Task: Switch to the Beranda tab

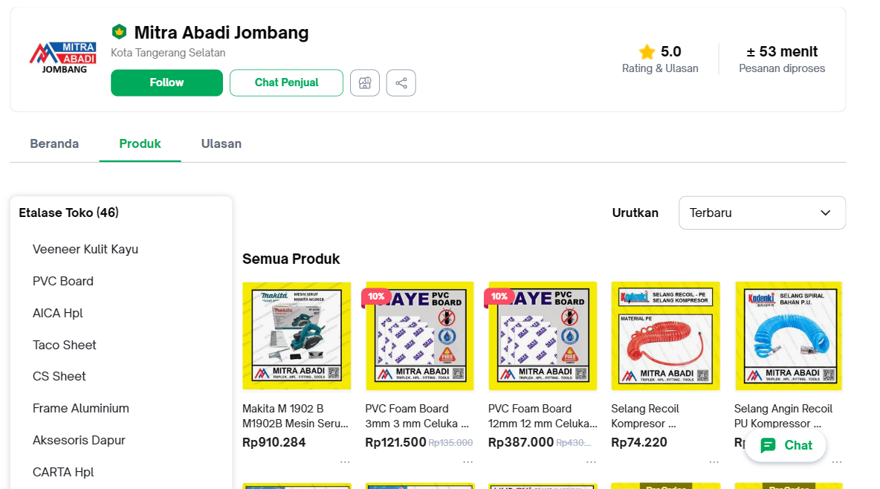Action: click(54, 143)
